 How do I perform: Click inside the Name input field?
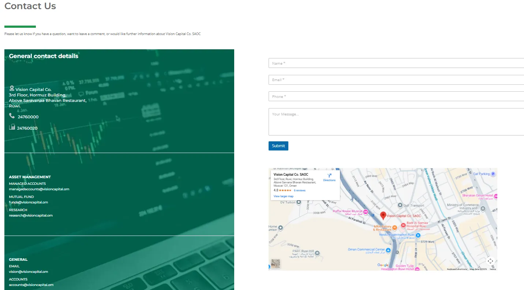pyautogui.click(x=396, y=63)
